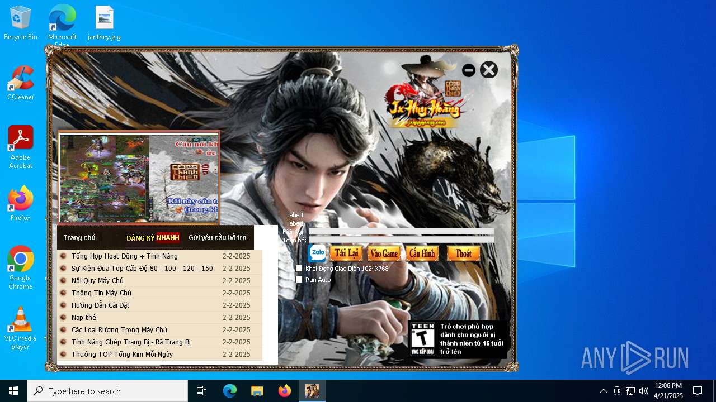Open CCleaner desktop shortcut
This screenshot has height=402, width=716.
pyautogui.click(x=21, y=83)
